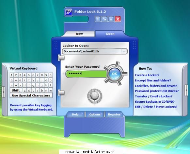
Task: Click the c key on virtual keyboard
Action: (x=33, y=91)
